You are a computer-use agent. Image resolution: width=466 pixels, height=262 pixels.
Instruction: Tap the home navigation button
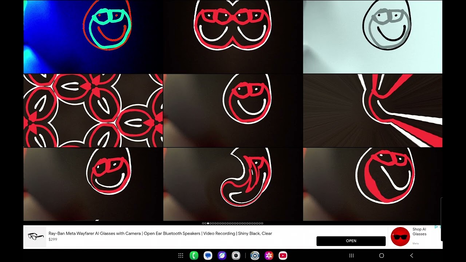382,256
